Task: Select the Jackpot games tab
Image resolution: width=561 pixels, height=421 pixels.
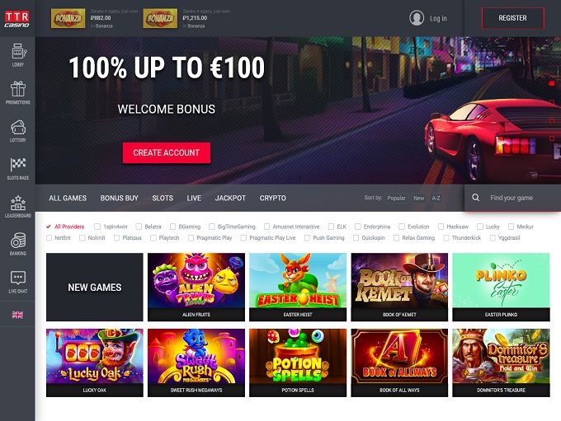Action: (230, 198)
